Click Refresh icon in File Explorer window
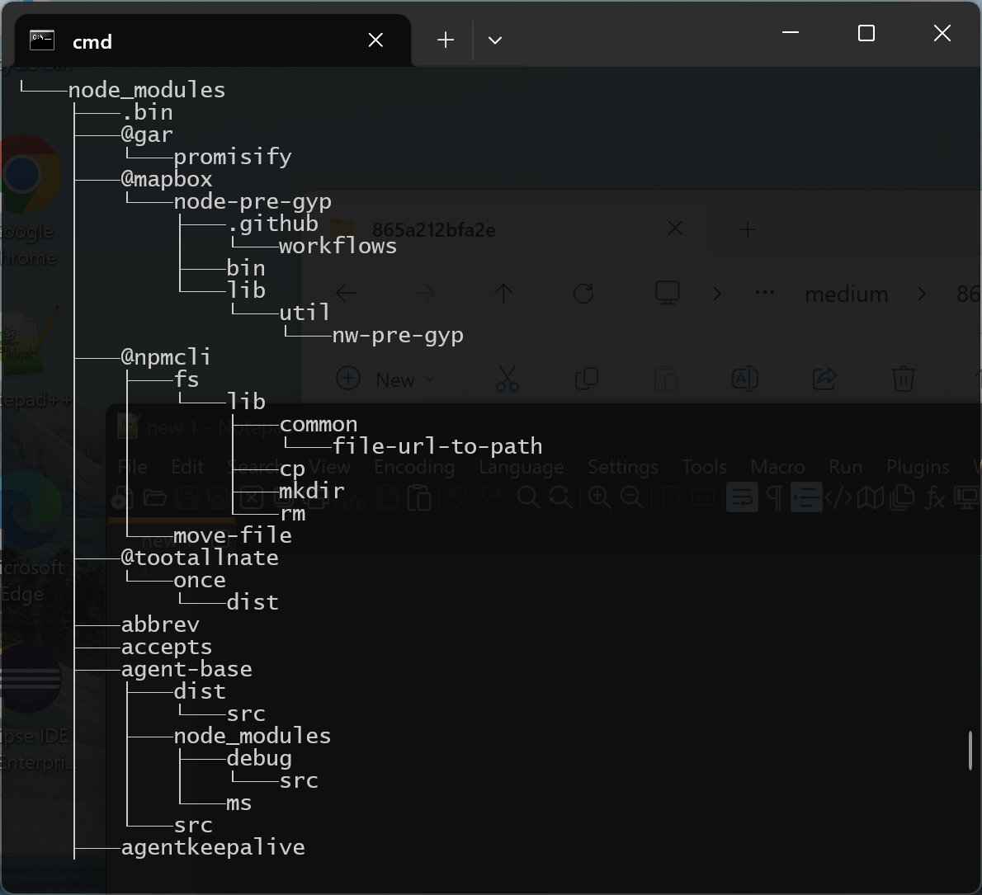982x895 pixels. [583, 293]
